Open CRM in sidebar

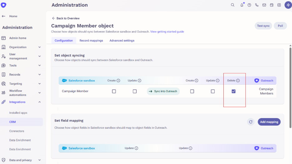22,122
